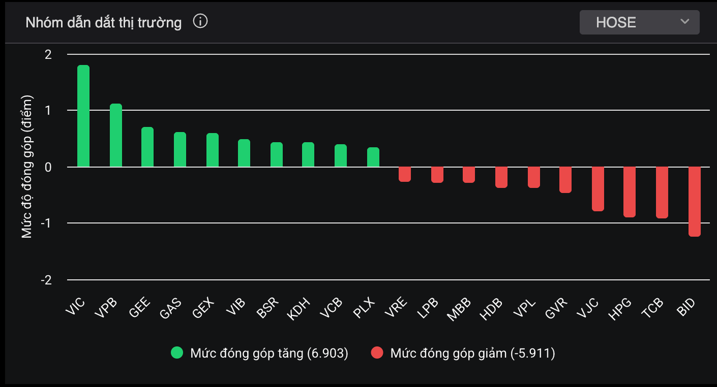Click the VRE red bar
This screenshot has width=717, height=387.
pyautogui.click(x=405, y=174)
